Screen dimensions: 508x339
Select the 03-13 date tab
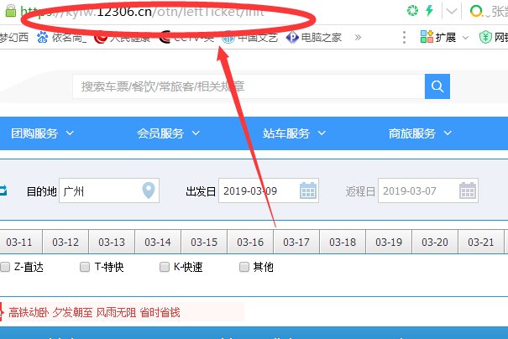tap(112, 242)
